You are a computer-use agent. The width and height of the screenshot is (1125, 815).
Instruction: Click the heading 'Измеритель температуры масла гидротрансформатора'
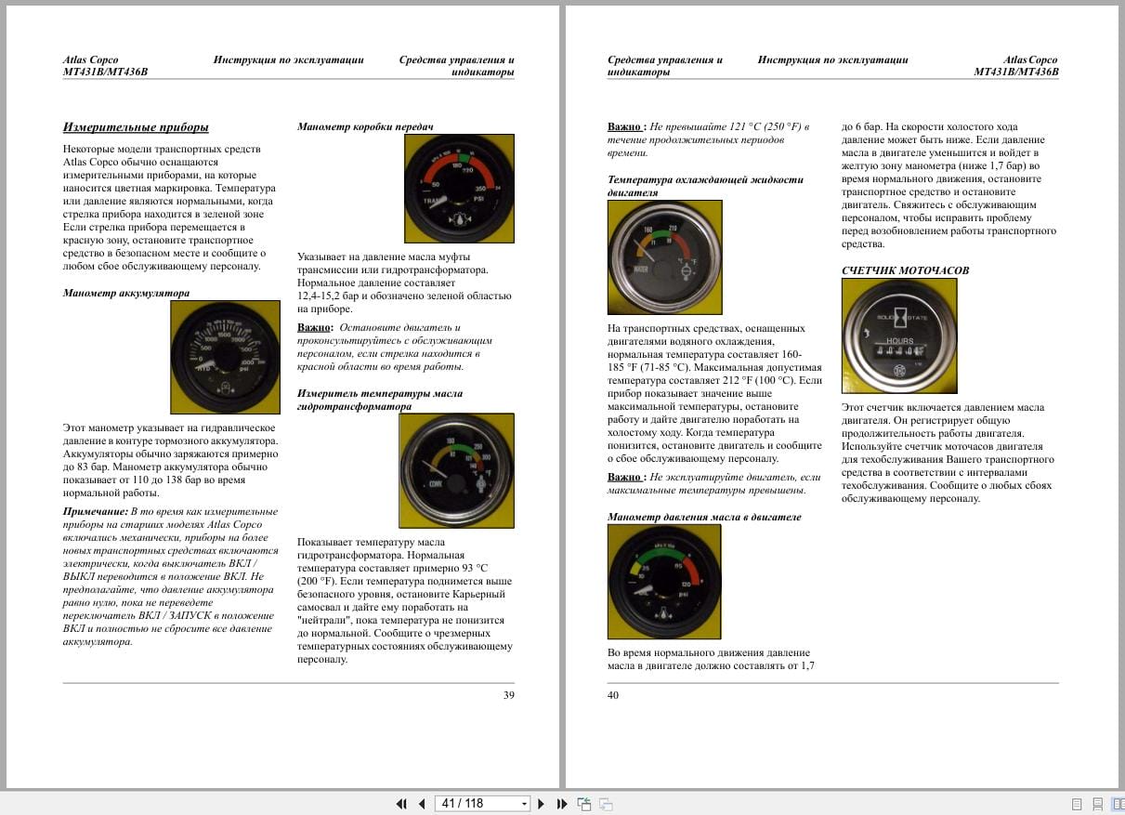point(380,401)
